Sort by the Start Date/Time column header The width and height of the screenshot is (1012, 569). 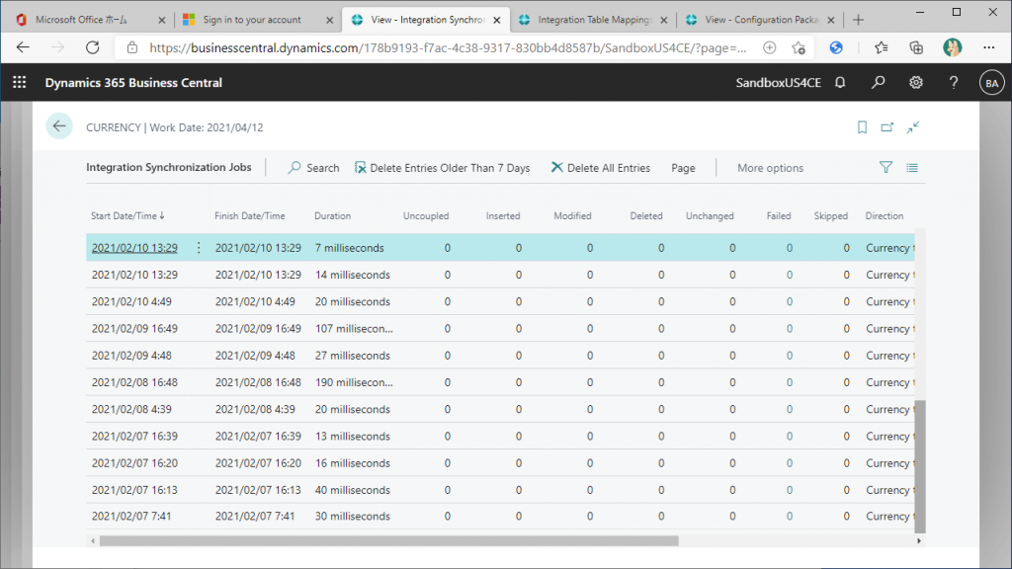pos(127,216)
